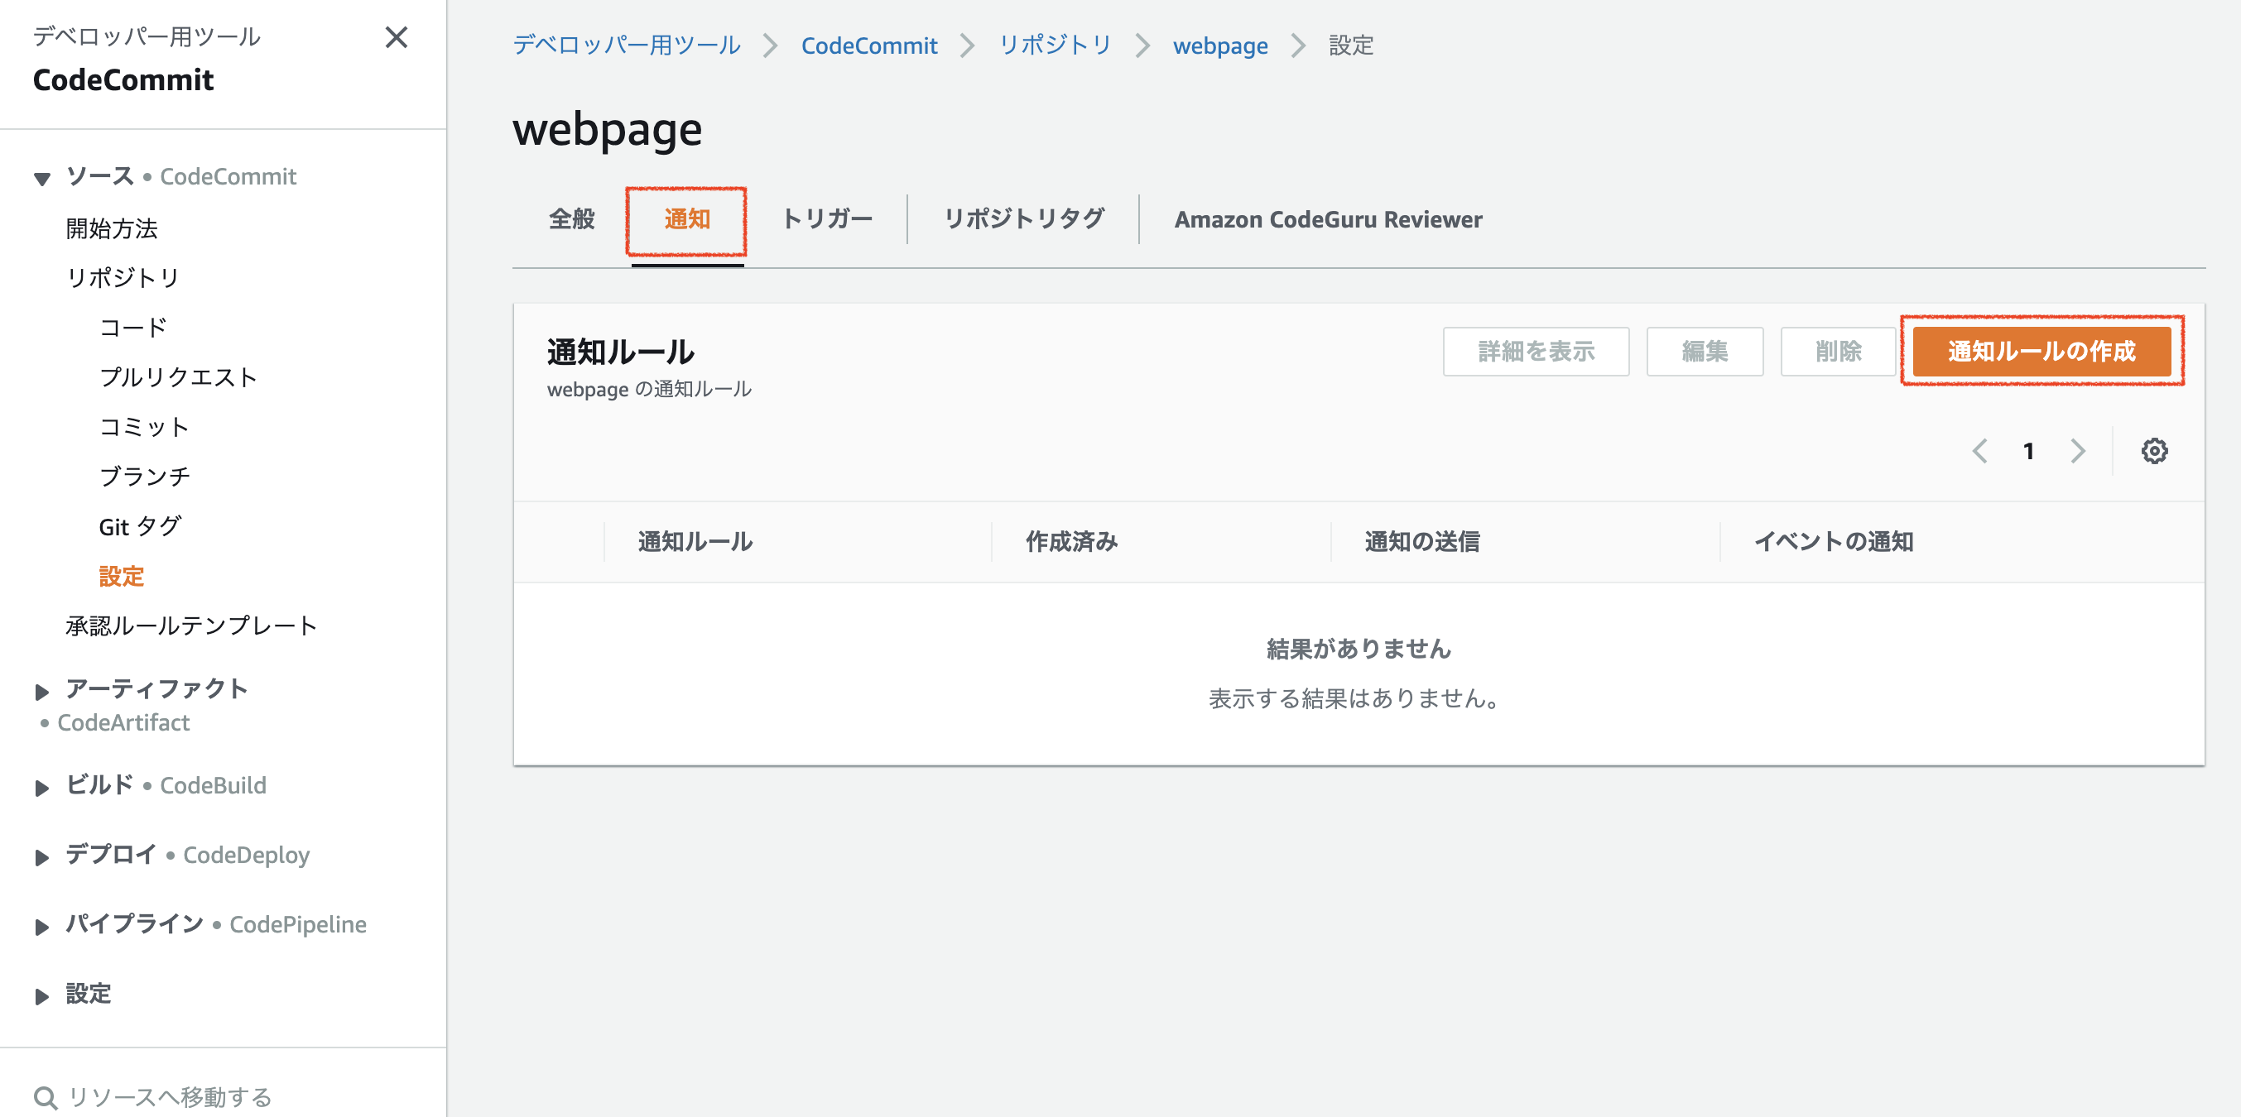Open 承認ルールテンプレート in sidebar
The width and height of the screenshot is (2241, 1117).
click(191, 625)
